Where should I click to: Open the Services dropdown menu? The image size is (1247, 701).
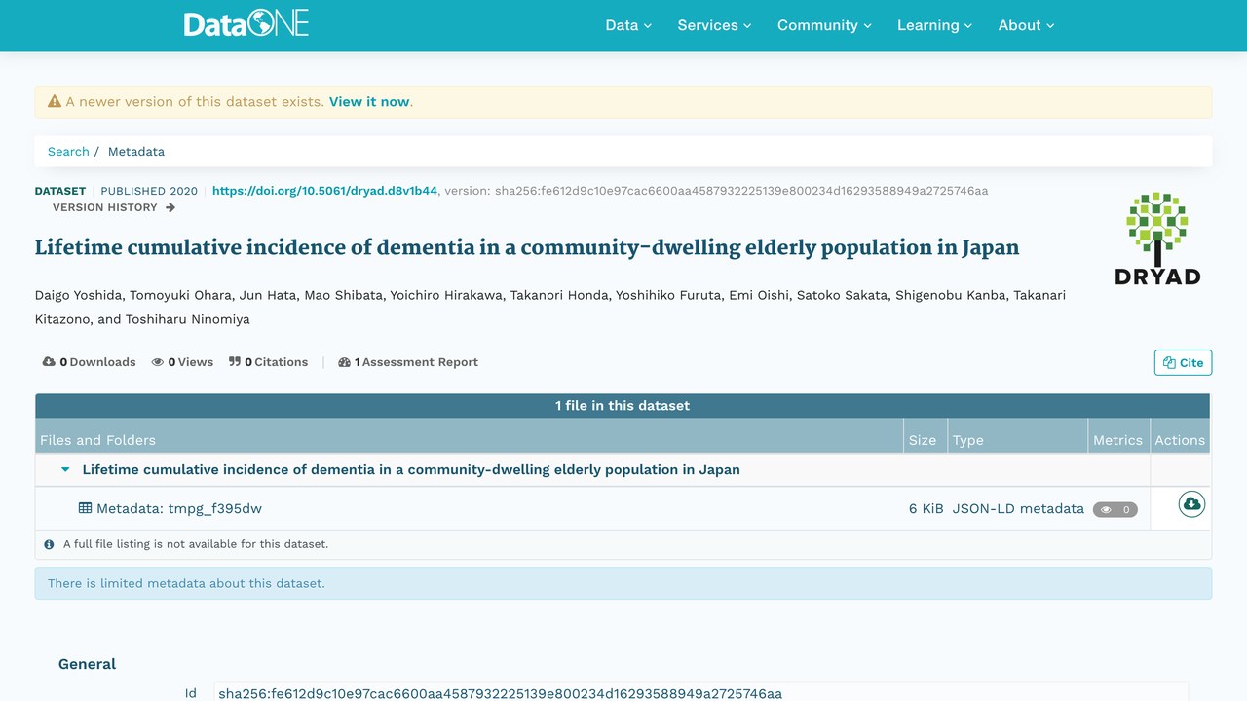(714, 25)
